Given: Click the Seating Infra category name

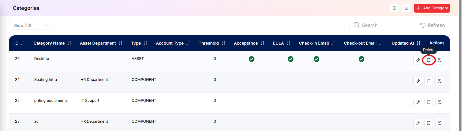Looking at the screenshot, I should (46, 80).
